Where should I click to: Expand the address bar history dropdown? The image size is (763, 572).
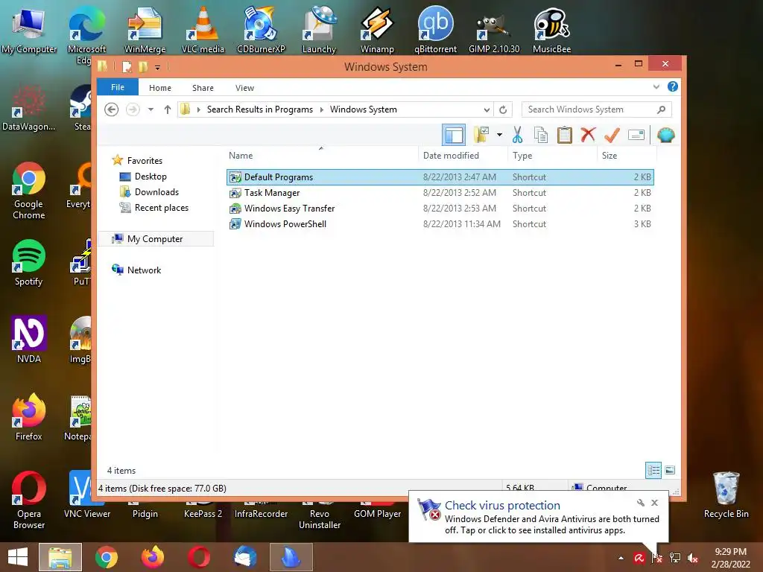click(487, 109)
